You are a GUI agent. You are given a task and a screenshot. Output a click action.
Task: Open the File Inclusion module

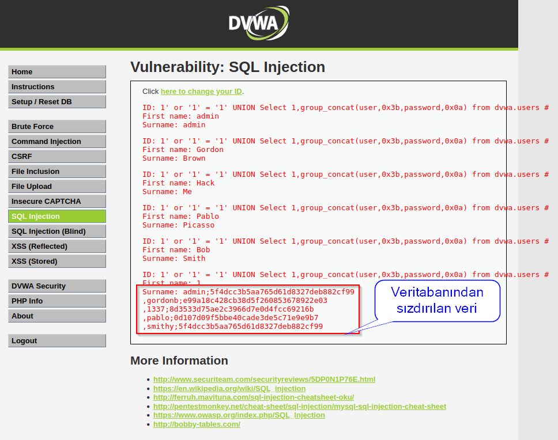tap(57, 171)
